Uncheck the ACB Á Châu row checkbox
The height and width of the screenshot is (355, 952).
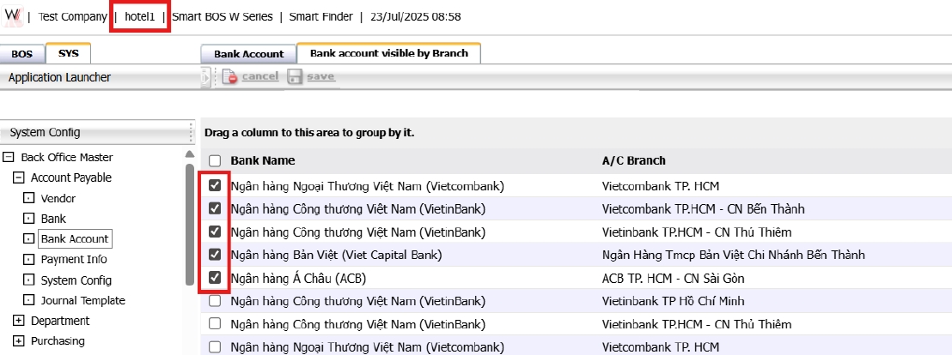[x=215, y=278]
